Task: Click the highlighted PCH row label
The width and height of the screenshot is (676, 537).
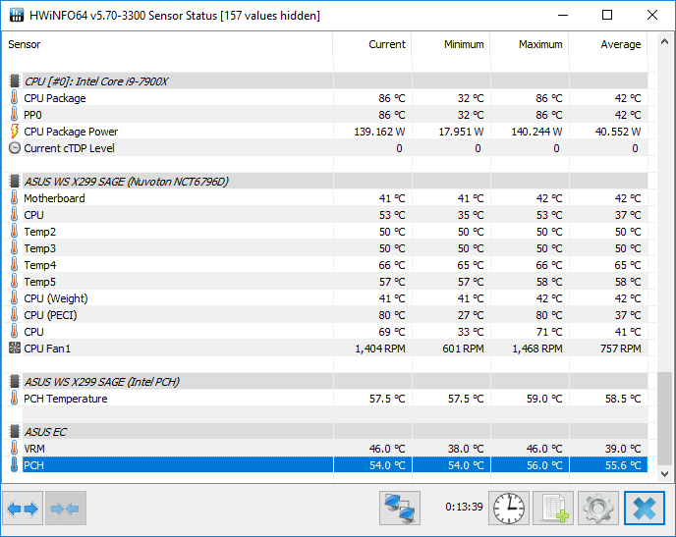Action: click(x=33, y=465)
